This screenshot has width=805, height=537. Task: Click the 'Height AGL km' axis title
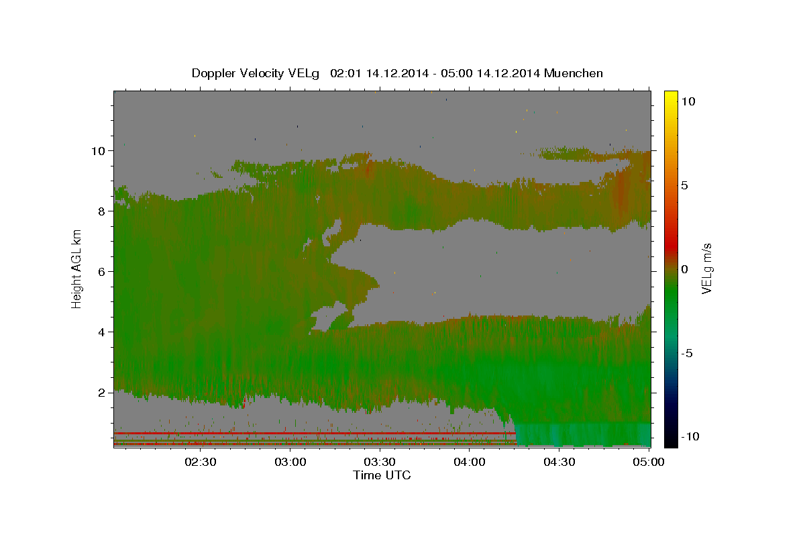pos(77,268)
